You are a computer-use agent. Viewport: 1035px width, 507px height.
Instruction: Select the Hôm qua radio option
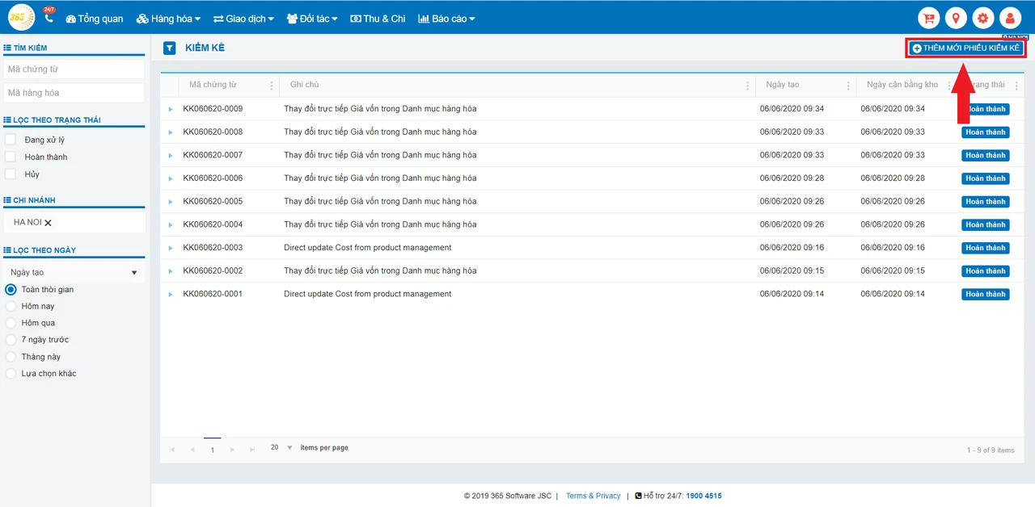coord(11,323)
